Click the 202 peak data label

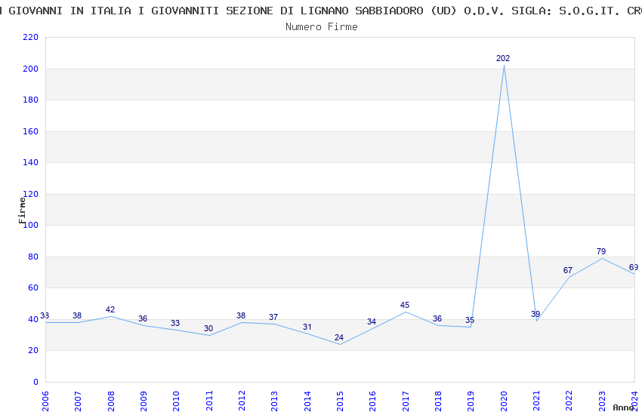coord(503,58)
